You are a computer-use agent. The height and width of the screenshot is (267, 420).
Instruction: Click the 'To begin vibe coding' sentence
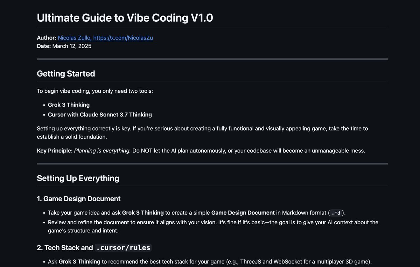pyautogui.click(x=95, y=91)
